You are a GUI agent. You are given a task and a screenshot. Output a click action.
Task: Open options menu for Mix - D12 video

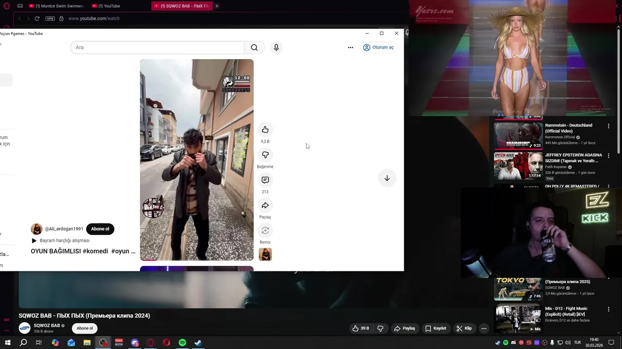[x=608, y=309]
